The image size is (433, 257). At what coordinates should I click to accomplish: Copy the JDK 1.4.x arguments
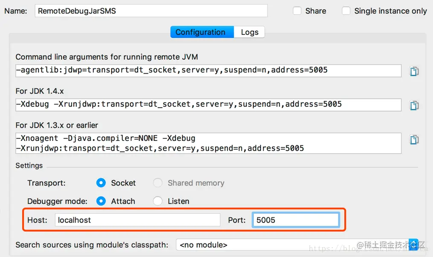point(414,105)
